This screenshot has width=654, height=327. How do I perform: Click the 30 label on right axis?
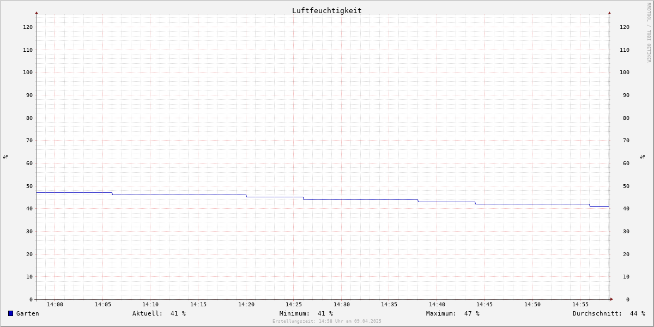pos(626,231)
